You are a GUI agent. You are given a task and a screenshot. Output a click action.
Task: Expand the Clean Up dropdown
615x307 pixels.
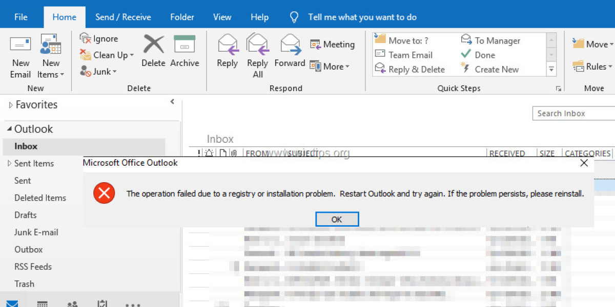107,55
